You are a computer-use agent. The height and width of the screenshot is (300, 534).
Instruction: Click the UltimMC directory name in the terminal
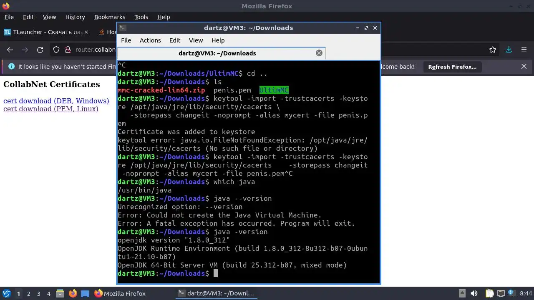pos(274,90)
